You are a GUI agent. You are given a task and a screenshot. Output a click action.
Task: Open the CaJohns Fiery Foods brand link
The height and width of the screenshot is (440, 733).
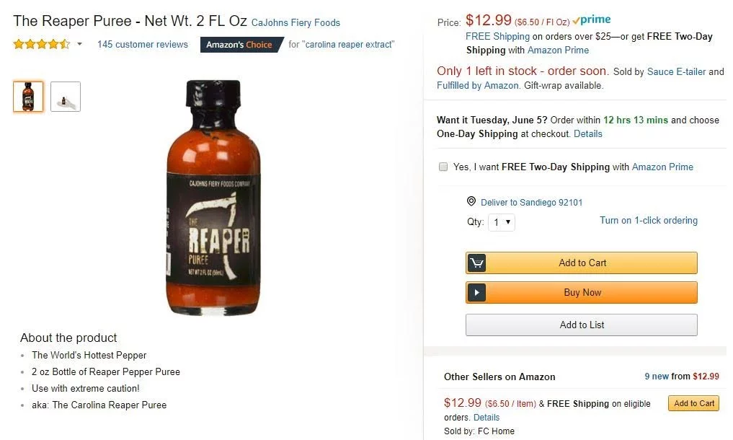point(296,22)
